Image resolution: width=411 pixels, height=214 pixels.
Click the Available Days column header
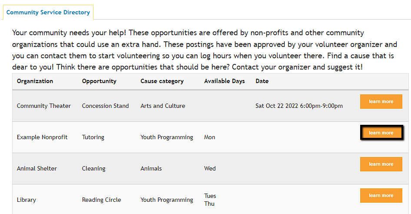pyautogui.click(x=225, y=81)
